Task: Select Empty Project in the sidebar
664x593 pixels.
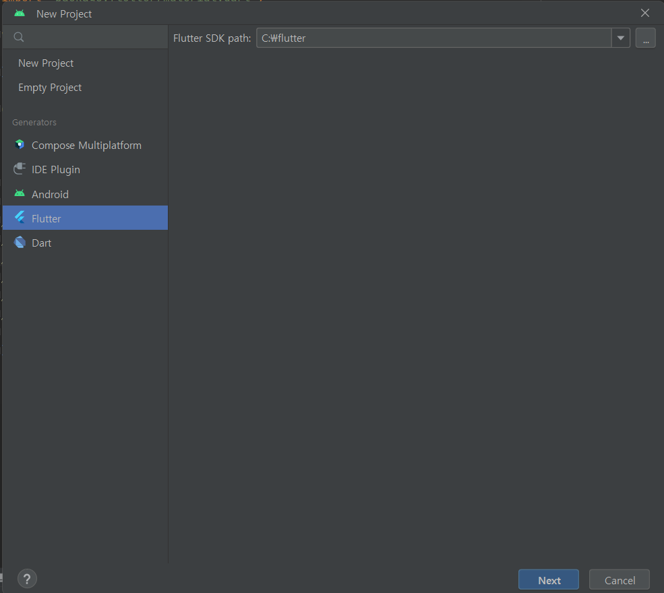Action: pyautogui.click(x=50, y=87)
